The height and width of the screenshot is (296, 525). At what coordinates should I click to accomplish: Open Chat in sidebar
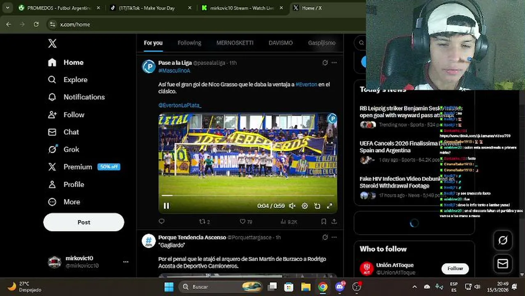pos(63,132)
